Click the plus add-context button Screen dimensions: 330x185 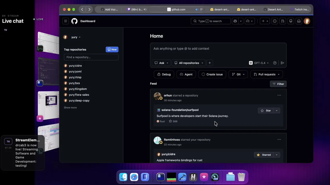(210, 63)
